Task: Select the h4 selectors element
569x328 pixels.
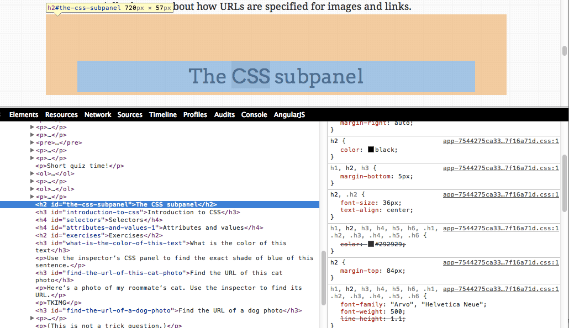Action: (99, 220)
